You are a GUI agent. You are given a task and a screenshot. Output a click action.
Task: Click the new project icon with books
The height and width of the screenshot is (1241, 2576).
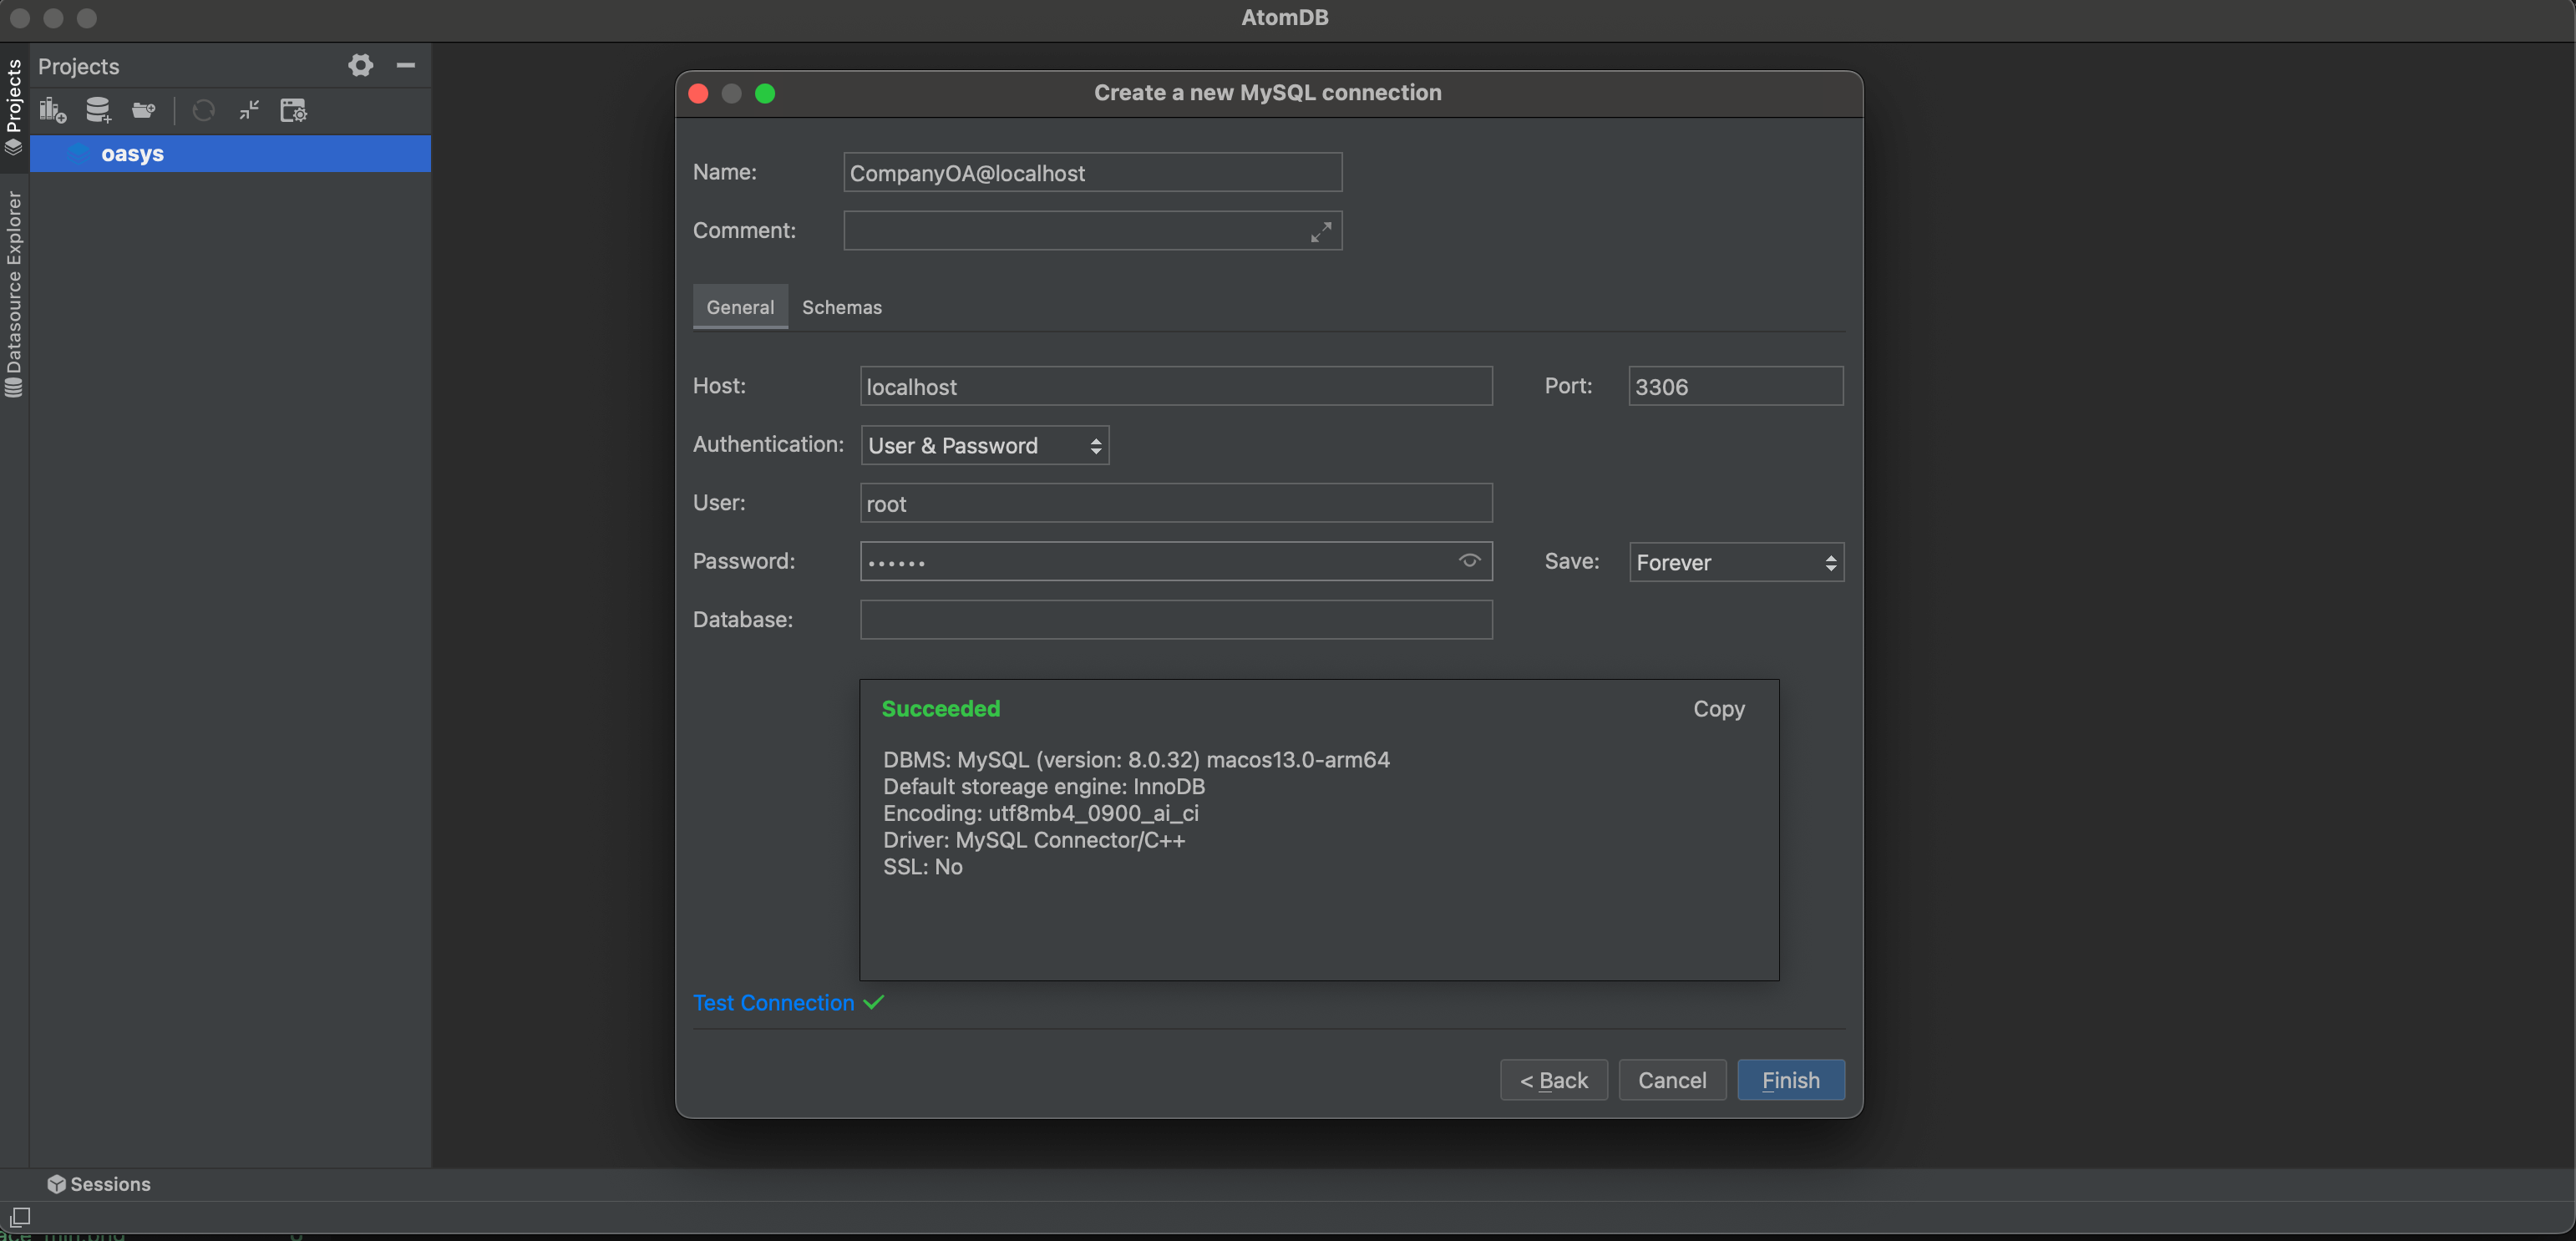pos(52,110)
